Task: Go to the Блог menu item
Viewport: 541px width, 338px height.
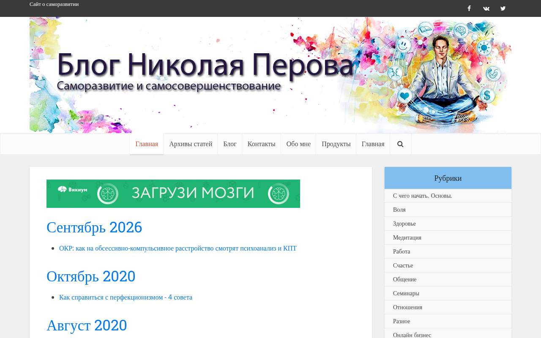Action: point(230,144)
